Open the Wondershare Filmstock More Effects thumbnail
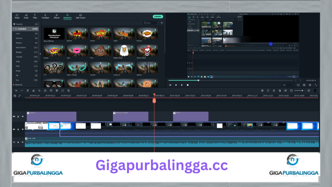Image resolution: width=332 pixels, height=187 pixels. pos(54,33)
